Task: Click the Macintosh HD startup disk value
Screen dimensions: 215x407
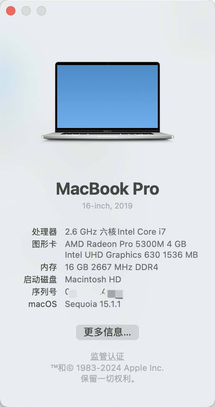Action: tap(93, 280)
